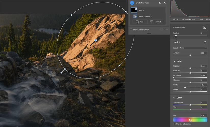The image size is (210, 127).
Task: Enable Use fine adjustment checkbox
Action: click(x=174, y=124)
